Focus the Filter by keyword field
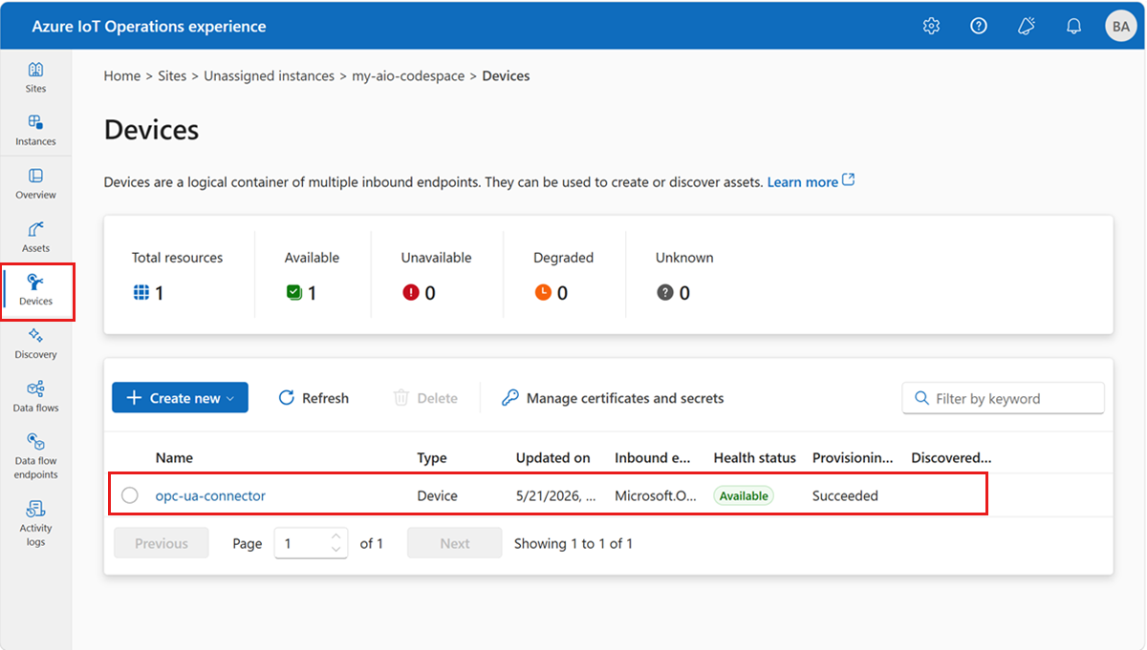This screenshot has width=1147, height=650. tap(1003, 398)
